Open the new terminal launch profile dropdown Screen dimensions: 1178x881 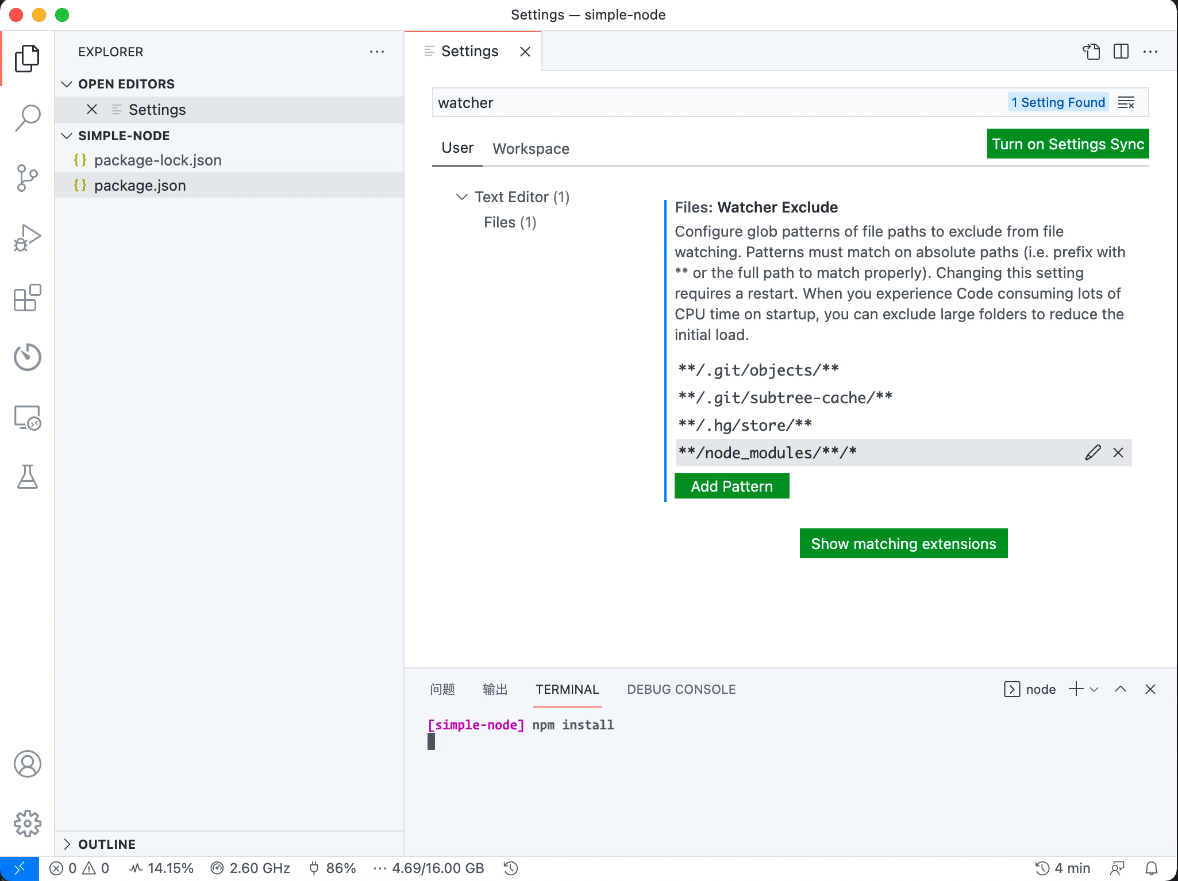(1094, 689)
